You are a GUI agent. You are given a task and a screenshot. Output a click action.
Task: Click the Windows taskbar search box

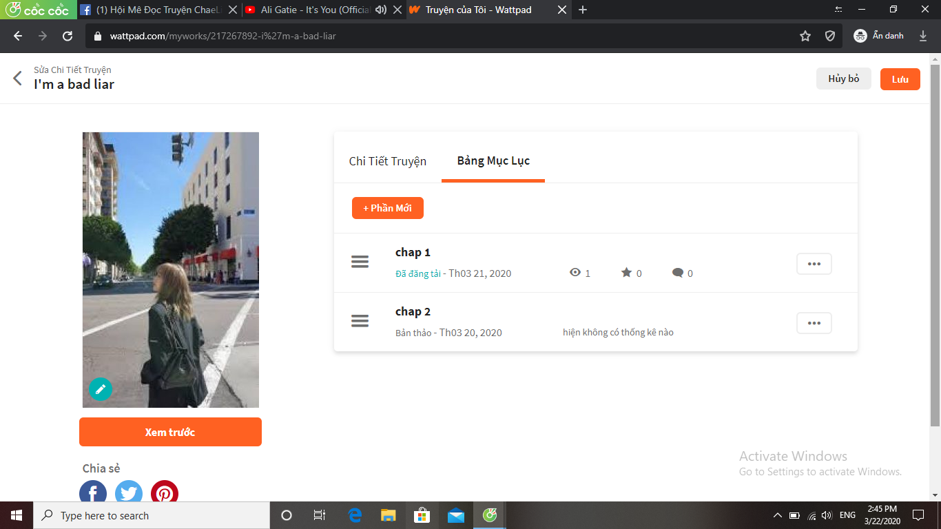152,515
